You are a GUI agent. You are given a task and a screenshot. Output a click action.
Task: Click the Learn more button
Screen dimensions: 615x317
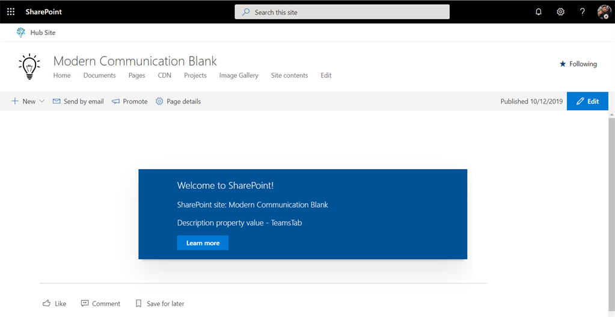tap(203, 243)
